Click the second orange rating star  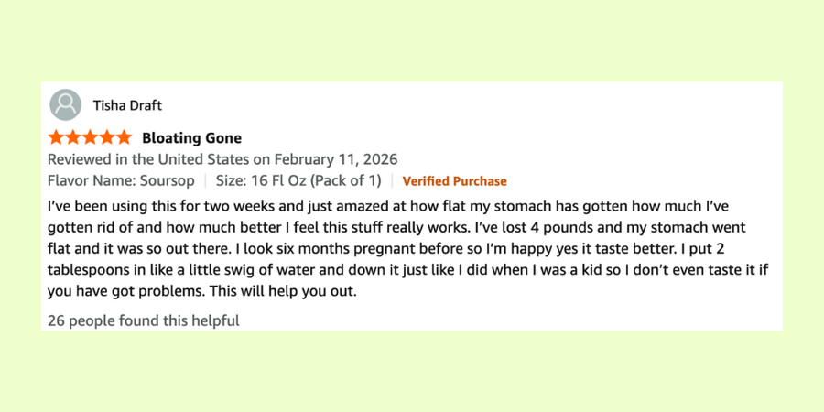(x=73, y=138)
